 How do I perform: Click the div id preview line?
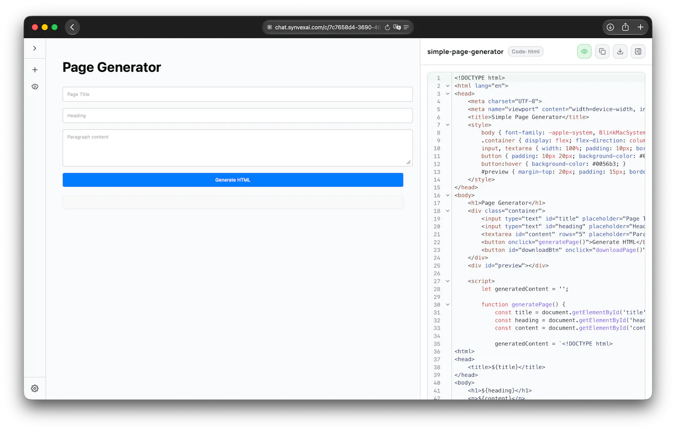(508, 266)
